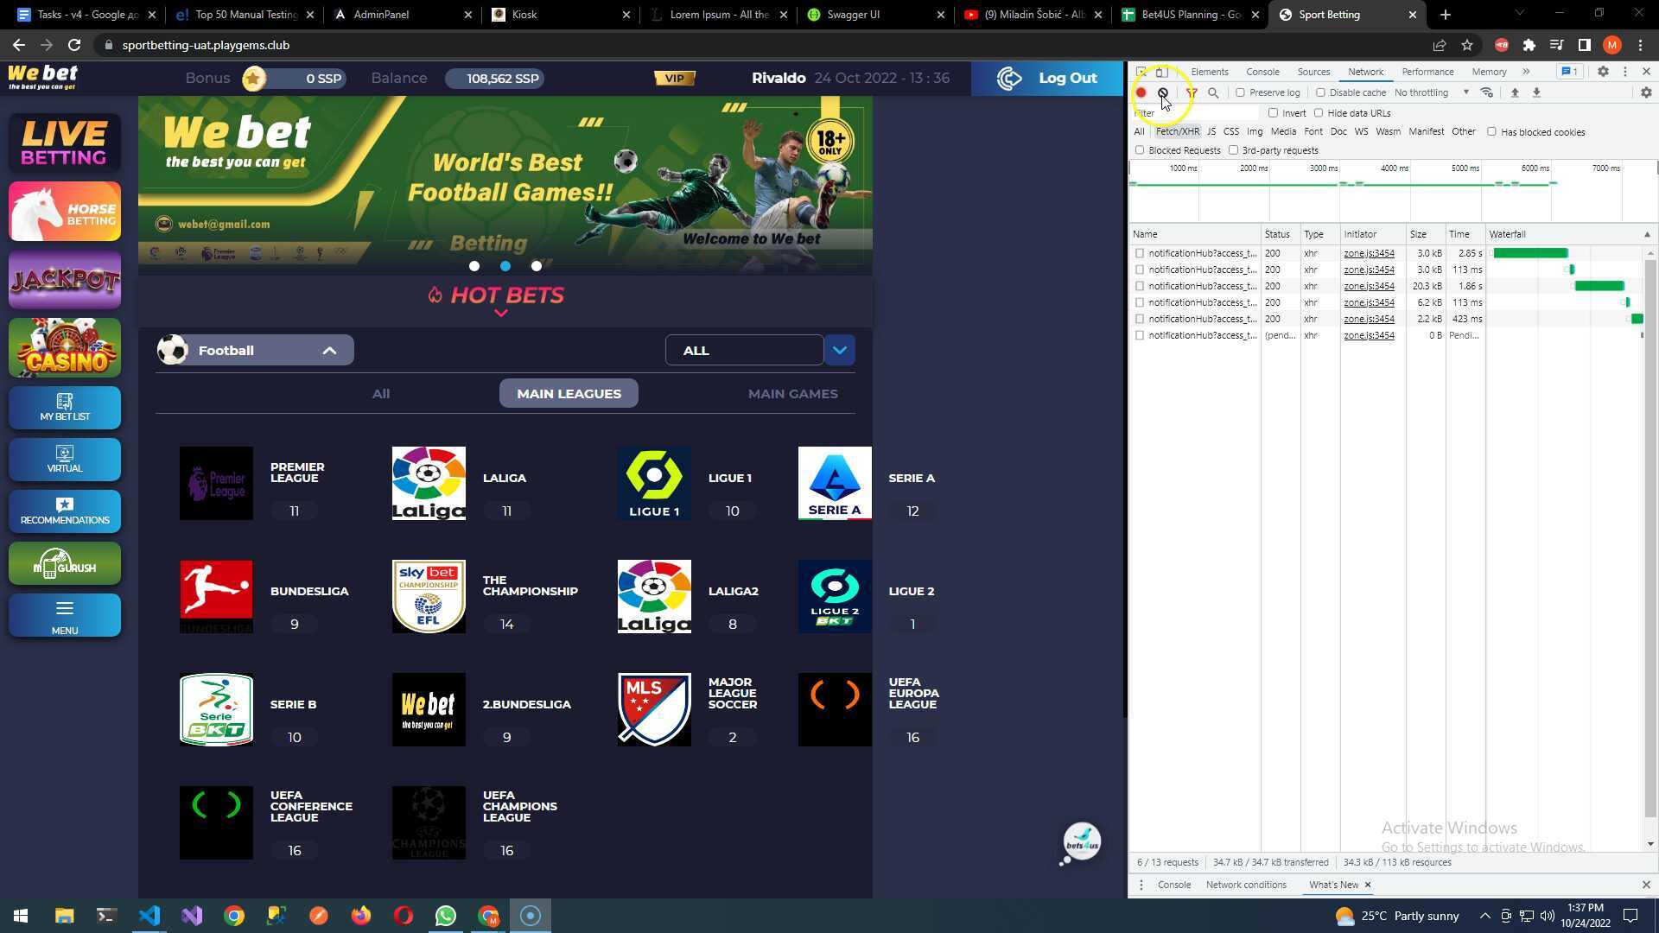
Task: Click the import HAR upload arrow
Action: click(x=1515, y=92)
